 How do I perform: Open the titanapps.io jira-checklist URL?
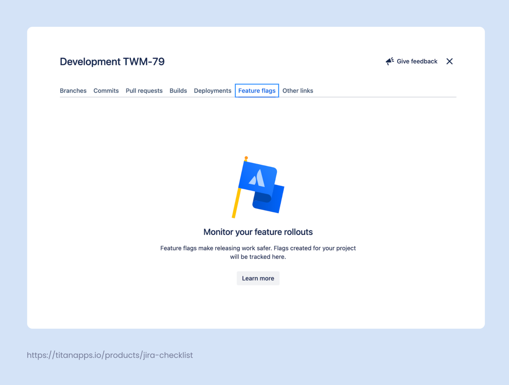110,355
